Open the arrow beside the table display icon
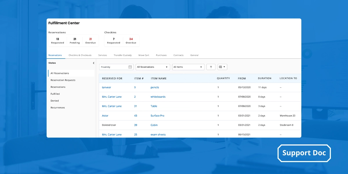Viewport: 348px width, 174px height. tap(224, 67)
